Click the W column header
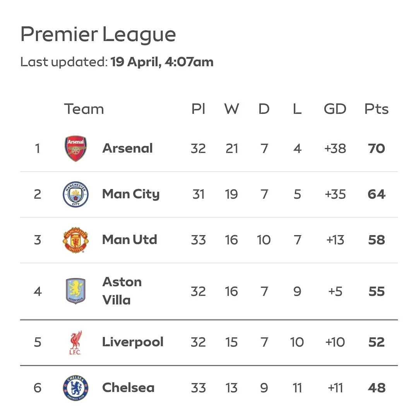 point(231,109)
